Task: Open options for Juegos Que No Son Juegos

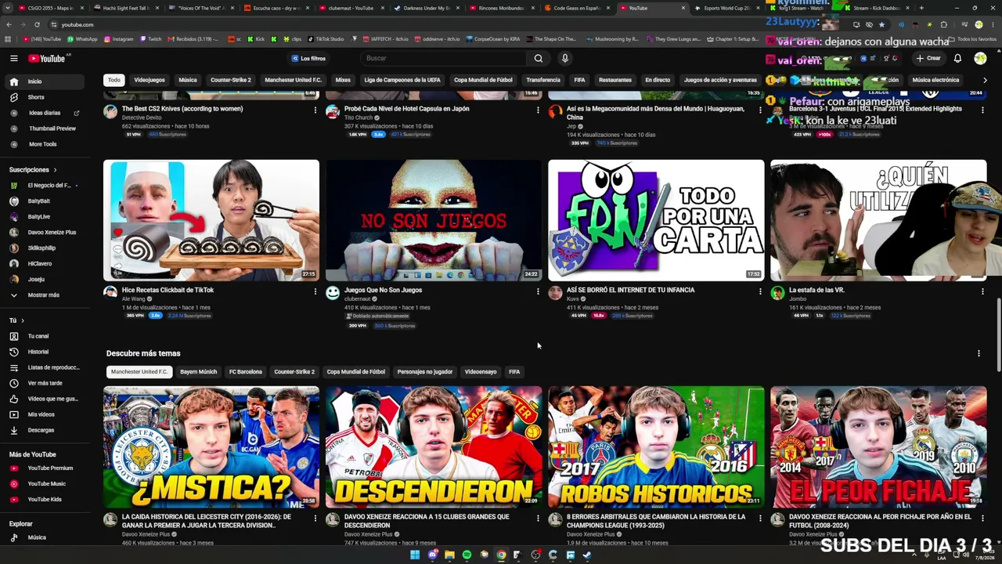Action: (x=538, y=291)
